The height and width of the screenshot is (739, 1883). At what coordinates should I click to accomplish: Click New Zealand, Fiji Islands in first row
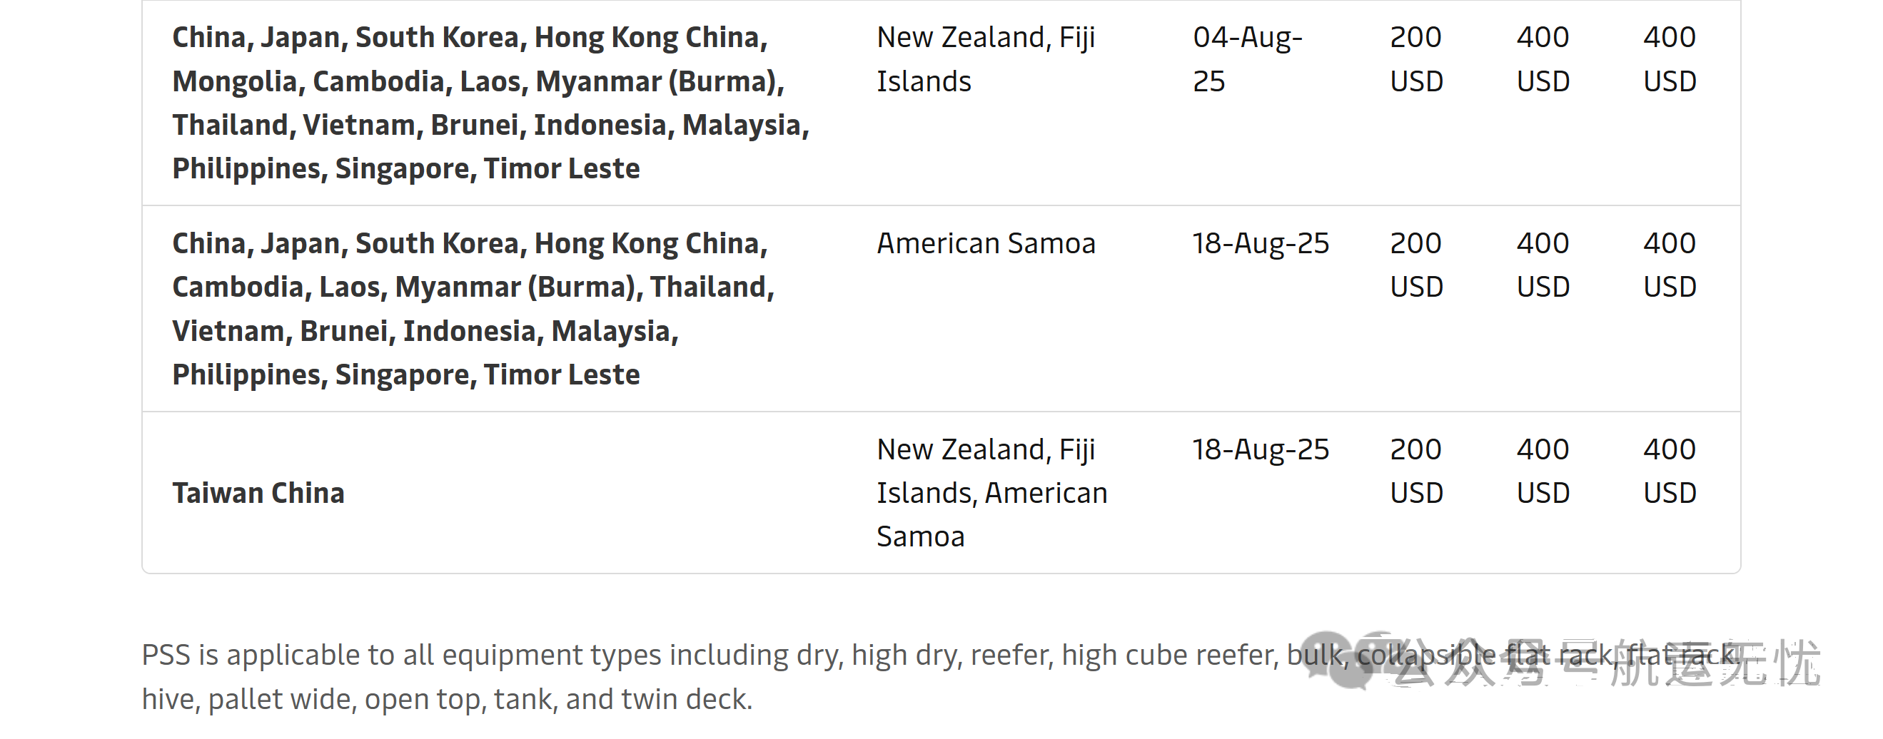click(985, 59)
